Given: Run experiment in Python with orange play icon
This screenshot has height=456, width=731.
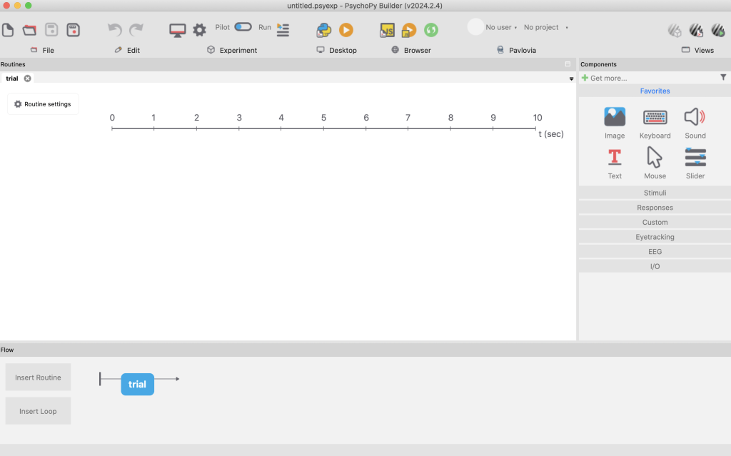Looking at the screenshot, I should (346, 30).
